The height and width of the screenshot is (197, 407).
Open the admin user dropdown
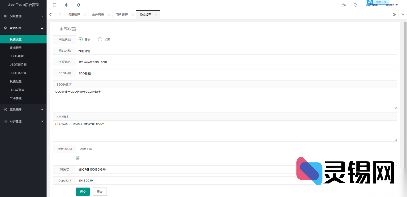click(x=392, y=5)
